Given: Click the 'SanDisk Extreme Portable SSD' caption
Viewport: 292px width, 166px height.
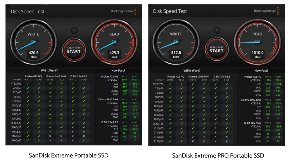Looking at the screenshot, I should (68, 155).
